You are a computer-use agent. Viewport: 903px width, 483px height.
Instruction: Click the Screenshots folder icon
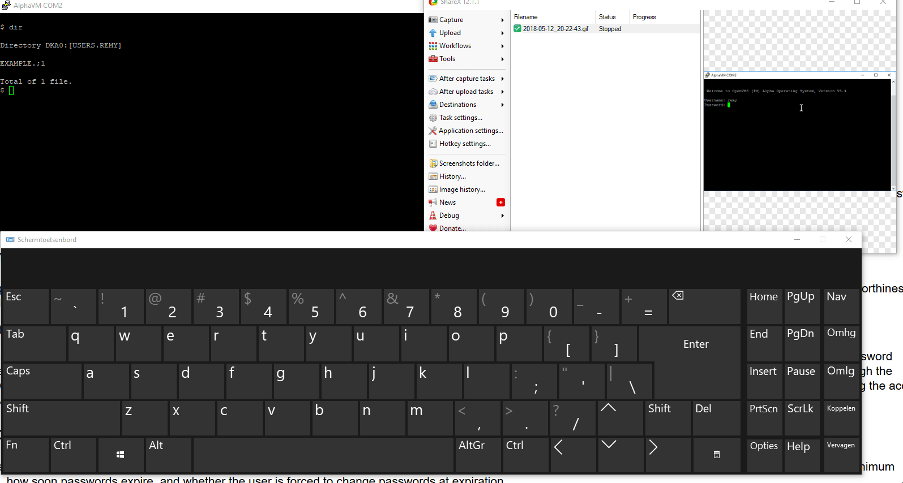point(433,163)
